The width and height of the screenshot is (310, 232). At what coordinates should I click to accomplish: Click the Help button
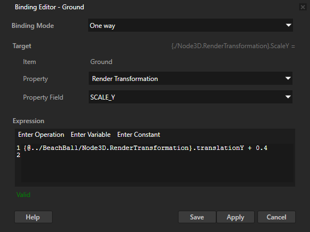pyautogui.click(x=33, y=217)
